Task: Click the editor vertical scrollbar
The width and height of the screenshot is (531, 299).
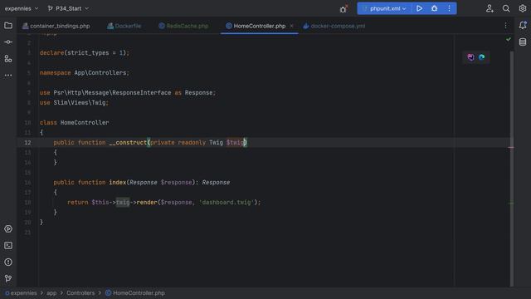Action: click(512, 169)
